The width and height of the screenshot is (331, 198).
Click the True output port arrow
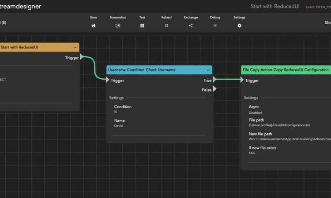(x=214, y=80)
